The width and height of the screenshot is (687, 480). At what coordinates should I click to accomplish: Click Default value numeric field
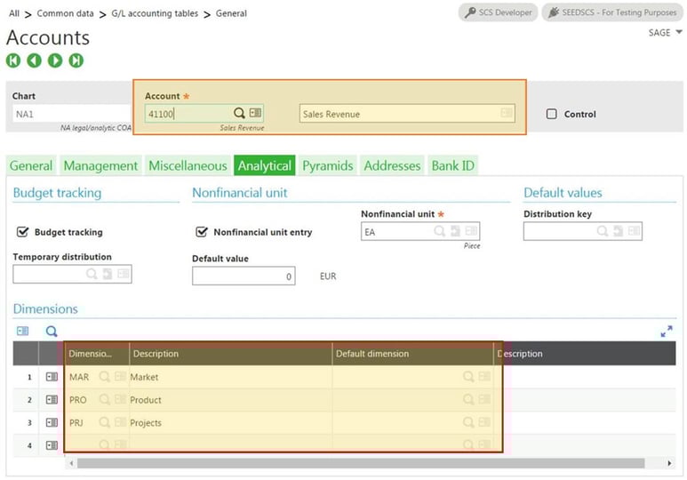pos(244,276)
